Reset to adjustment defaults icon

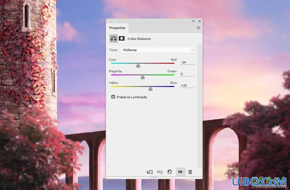(x=170, y=172)
